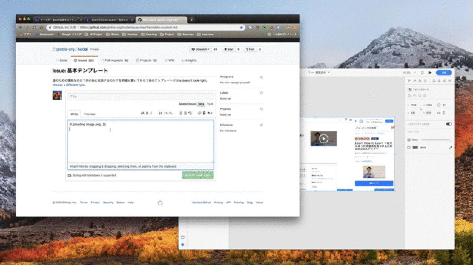Open Assignees settings gear in GitHub sidebar
Viewport: 473px width, 265px height.
coord(262,77)
